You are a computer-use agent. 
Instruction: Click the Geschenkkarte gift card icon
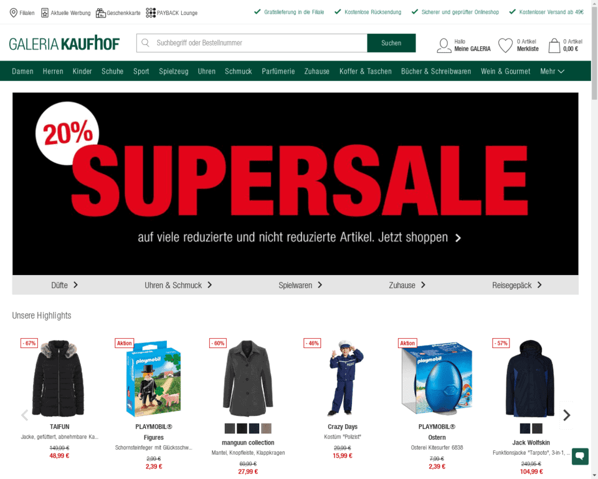coord(101,12)
